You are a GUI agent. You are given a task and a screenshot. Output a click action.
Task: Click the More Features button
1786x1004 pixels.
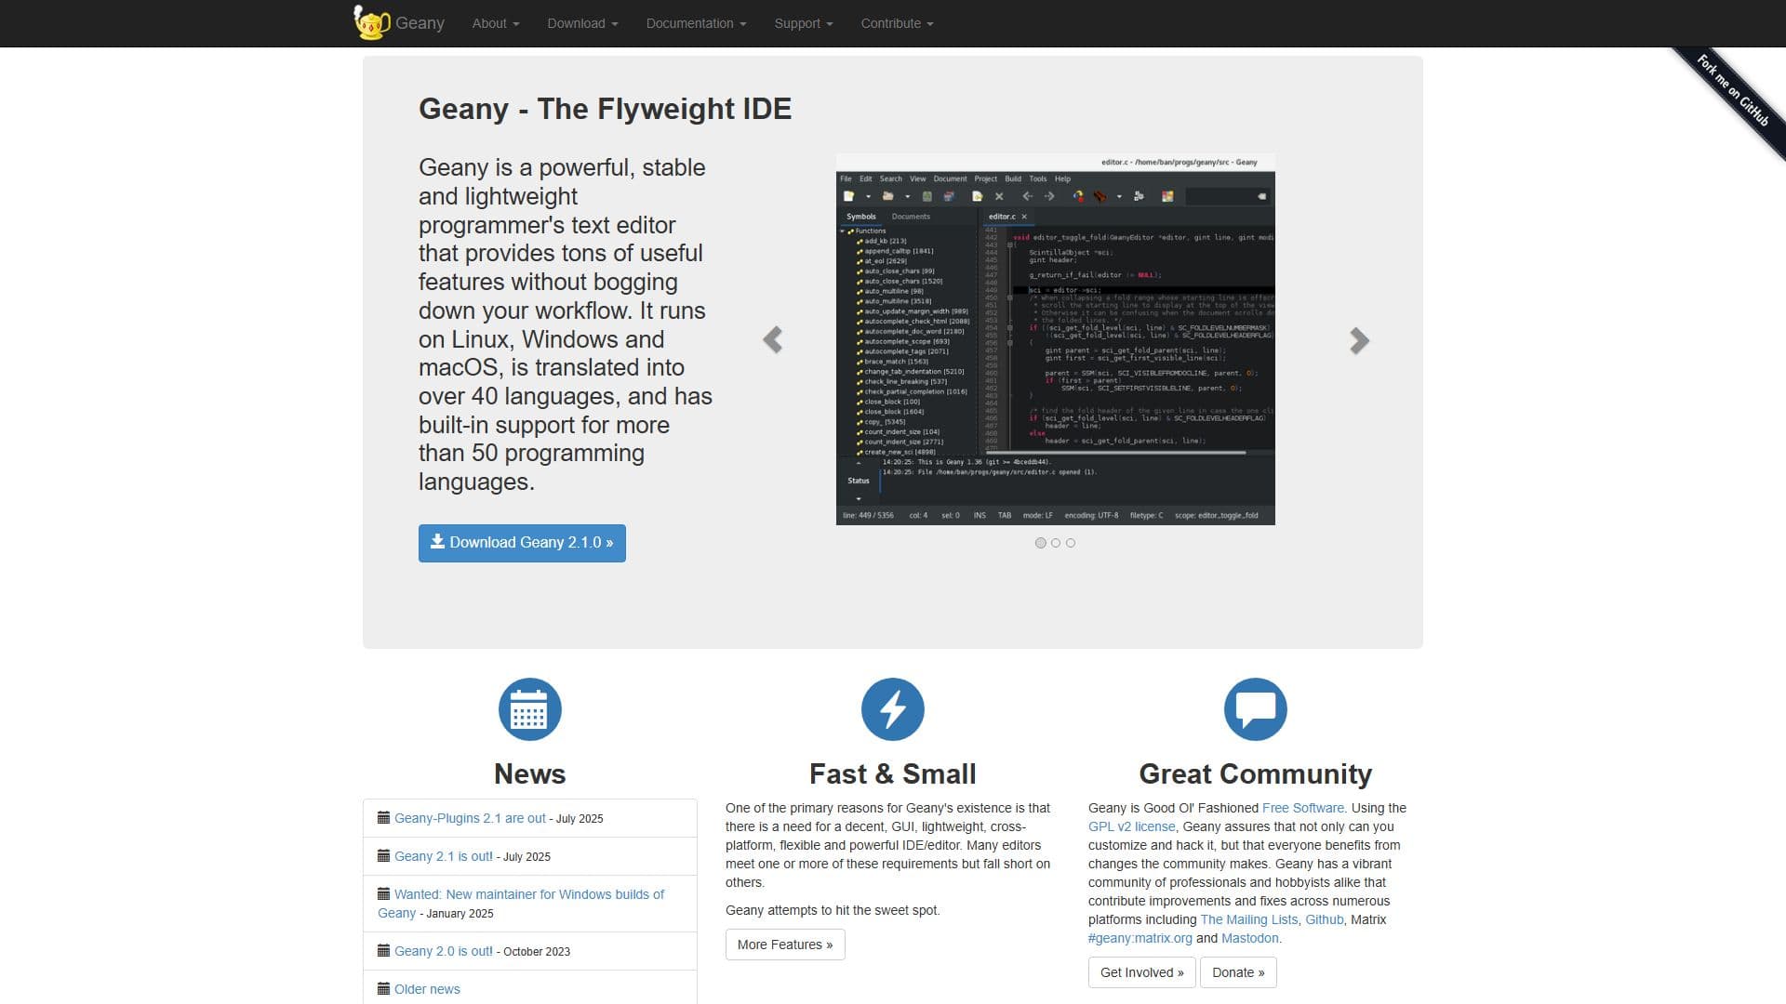point(785,945)
